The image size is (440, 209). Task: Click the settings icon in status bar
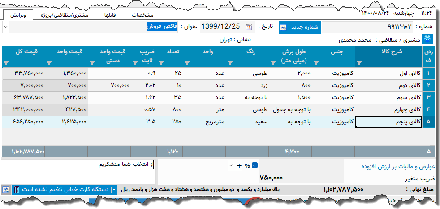pyautogui.click(x=6, y=190)
